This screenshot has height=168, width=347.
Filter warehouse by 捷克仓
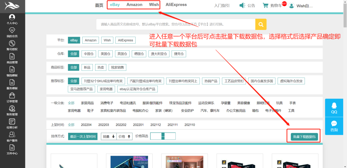(179, 54)
